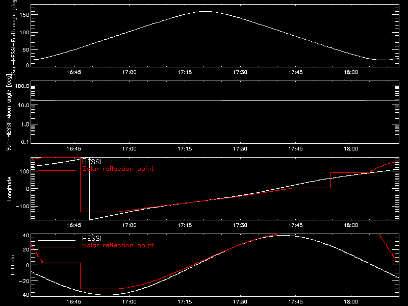
Task: Click Solar reflection point legend label in Longitude plot
Action: [x=118, y=169]
